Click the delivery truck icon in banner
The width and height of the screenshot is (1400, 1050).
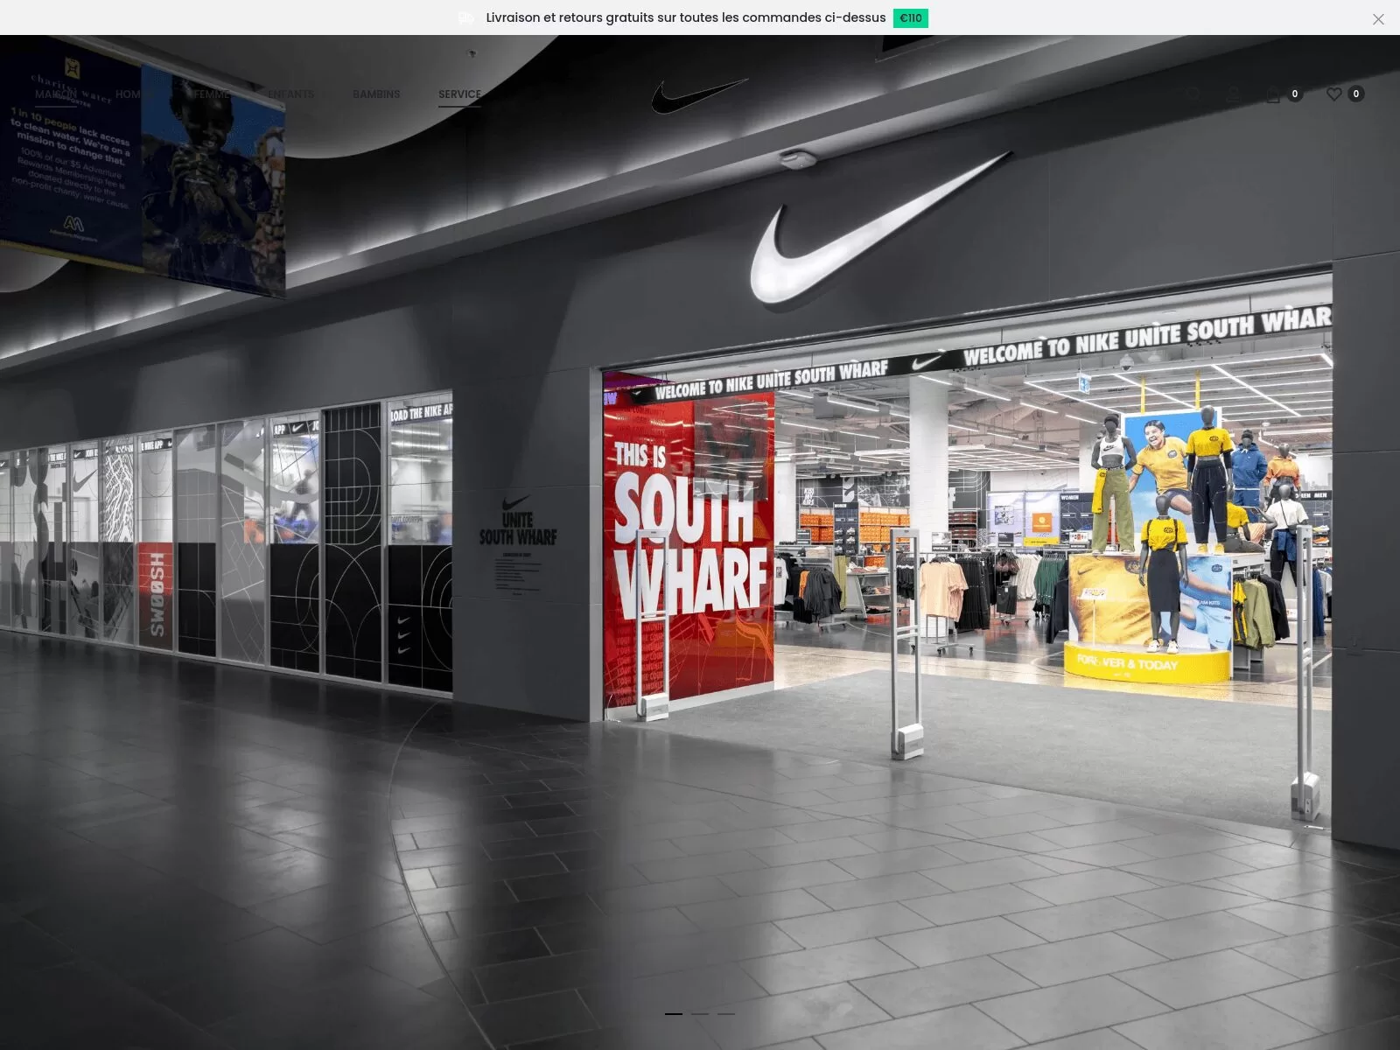[466, 17]
